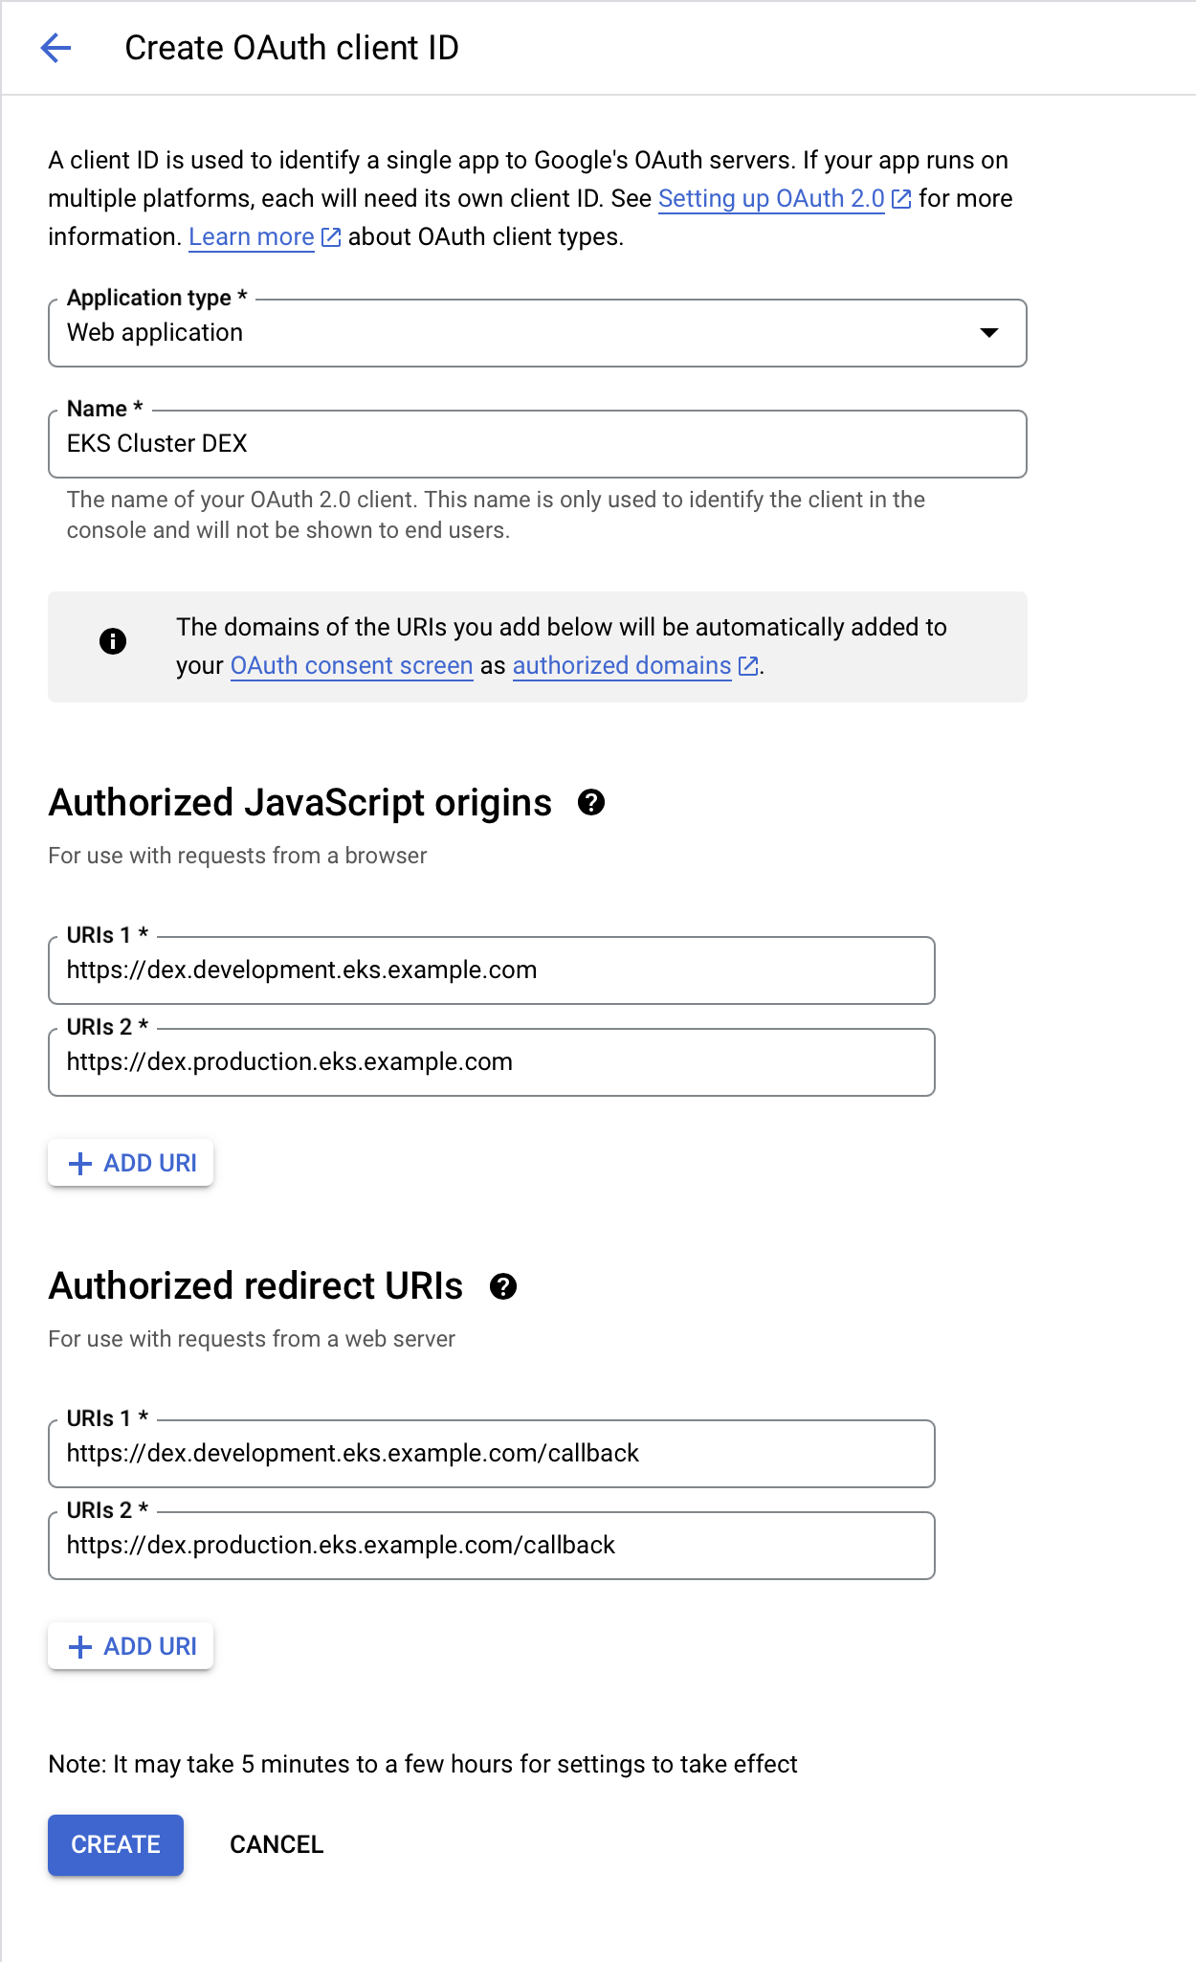Click the external link icon after Learn more
1196x1962 pixels.
[x=330, y=236]
